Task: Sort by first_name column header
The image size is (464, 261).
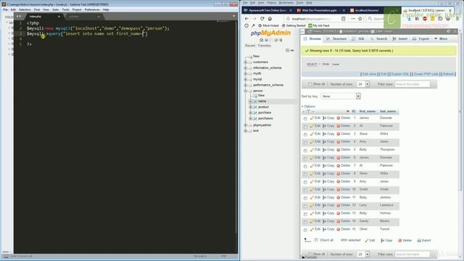Action: (x=368, y=111)
